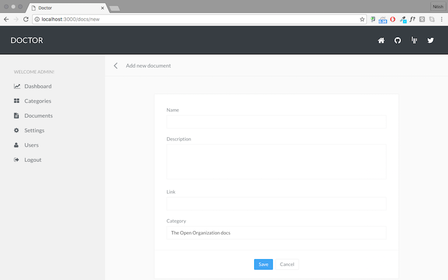Click the browser forward arrow

tap(16, 19)
